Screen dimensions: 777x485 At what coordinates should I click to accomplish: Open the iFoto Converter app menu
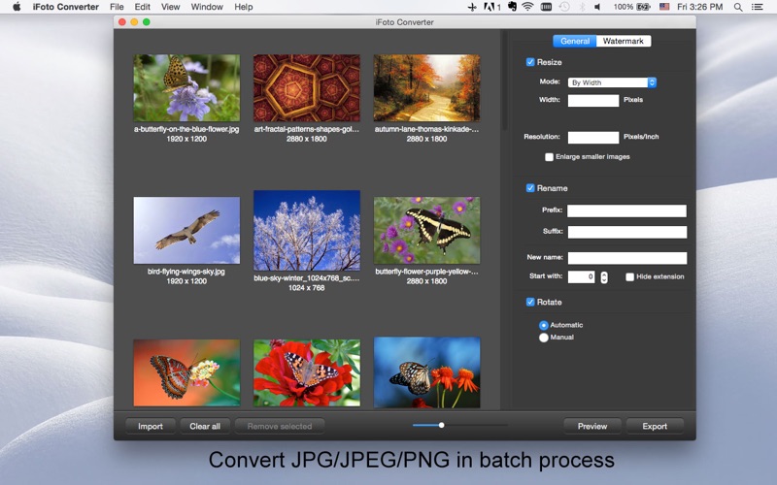65,7
